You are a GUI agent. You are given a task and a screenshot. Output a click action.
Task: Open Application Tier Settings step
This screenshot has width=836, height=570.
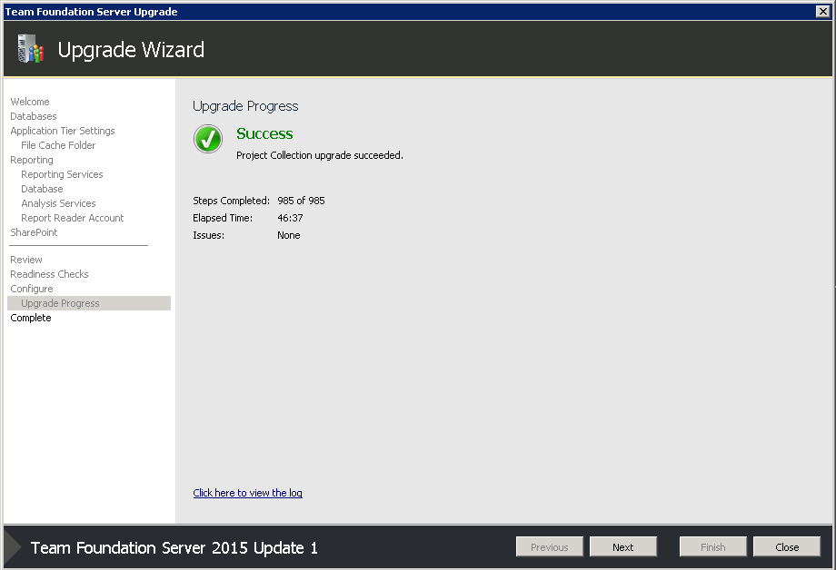[63, 131]
